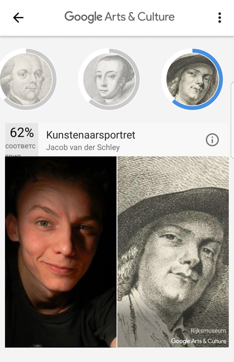Click the Google Arts & Culture title
234x362 pixels.
click(x=120, y=17)
